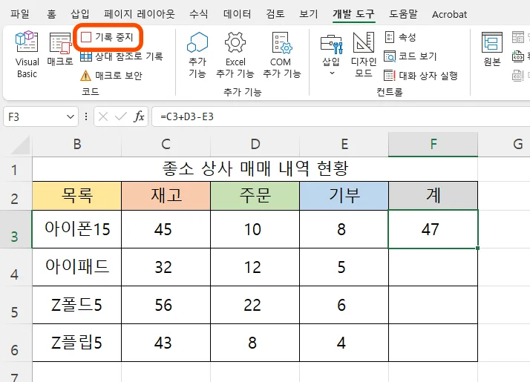Open the 도움말 tab
Screen dimensions: 530x382
coord(403,14)
